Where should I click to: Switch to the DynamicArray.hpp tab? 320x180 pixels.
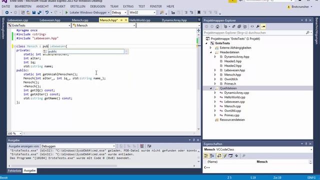(x=174, y=20)
